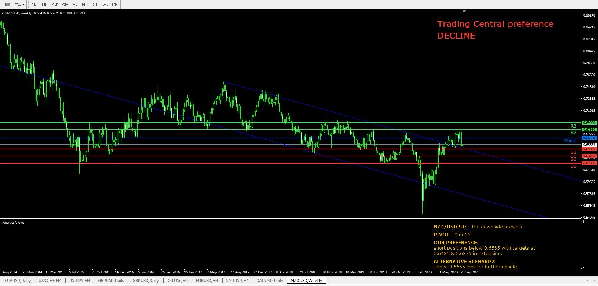
Task: Click the 'Trading Central preference' text
Action: (495, 24)
